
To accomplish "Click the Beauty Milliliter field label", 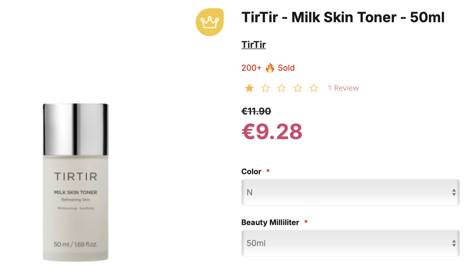I will (x=270, y=222).
